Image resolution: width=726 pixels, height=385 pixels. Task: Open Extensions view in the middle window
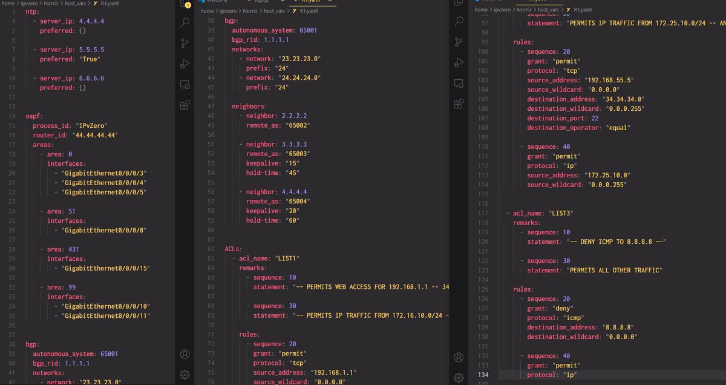(x=186, y=105)
